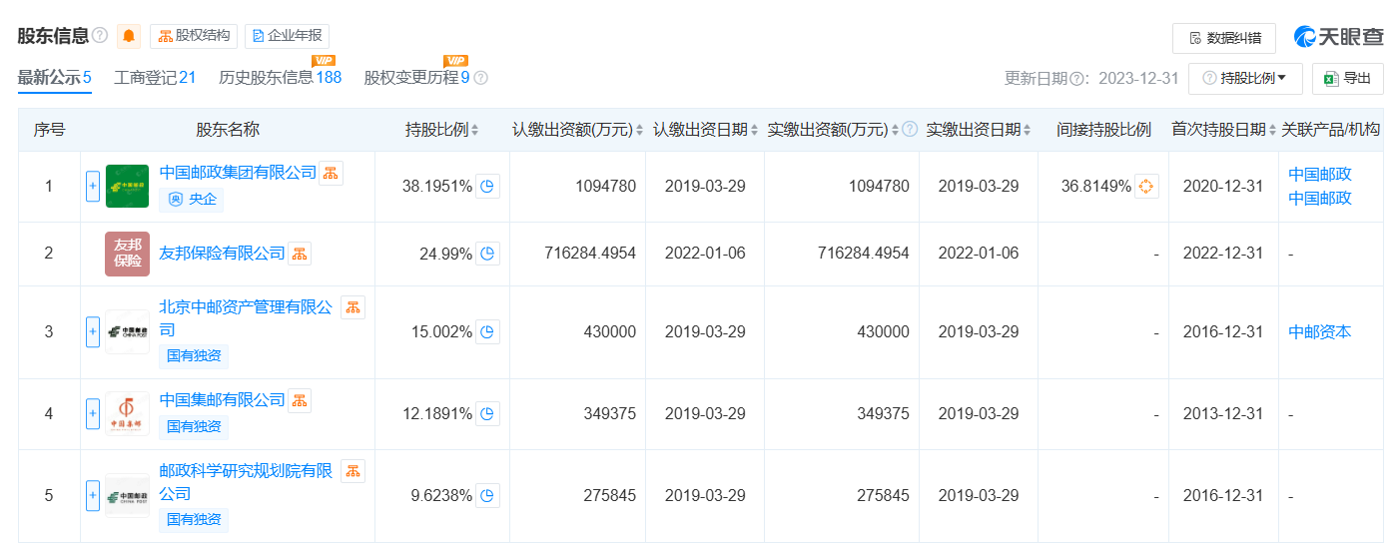The image size is (1395, 543).
Task: Click the 间接持股比例 column header
Action: click(x=1103, y=130)
